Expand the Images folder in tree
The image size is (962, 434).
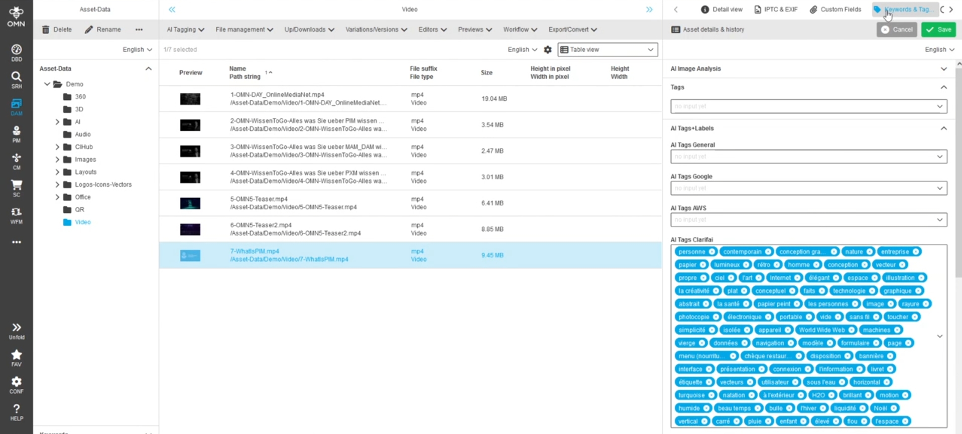pos(57,160)
